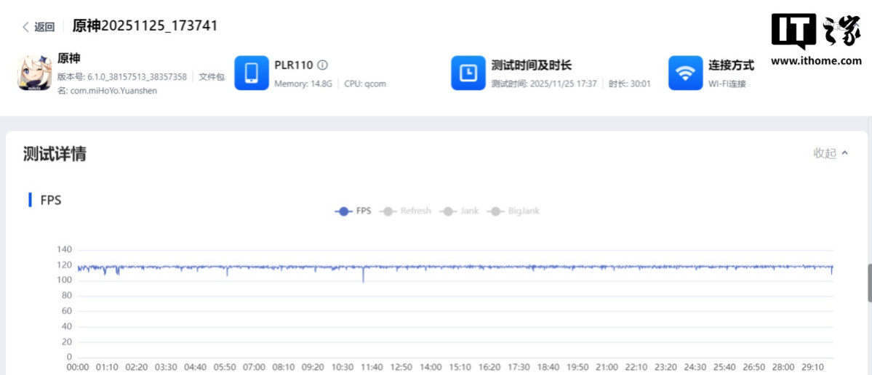Viewport: 872px width, 375px height.
Task: Click the info icon beside PLR110
Action: 323,65
